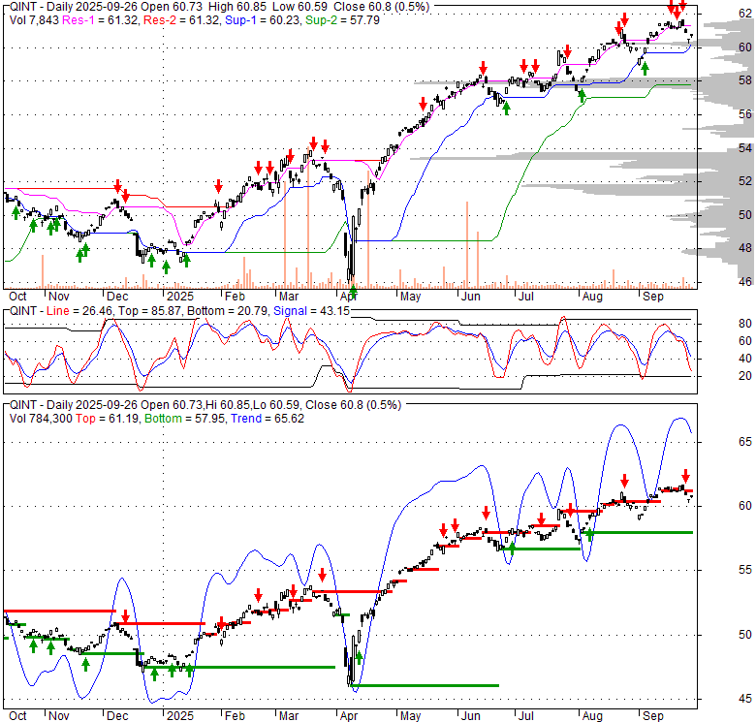The height and width of the screenshot is (722, 756).
Task: Click the 'Signal = 43.15' oscillator legend value
Action: tap(311, 311)
